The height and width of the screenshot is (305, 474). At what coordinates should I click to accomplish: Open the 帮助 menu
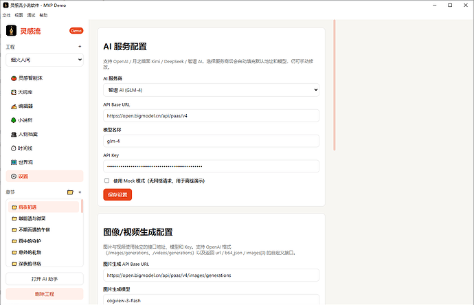tap(43, 15)
